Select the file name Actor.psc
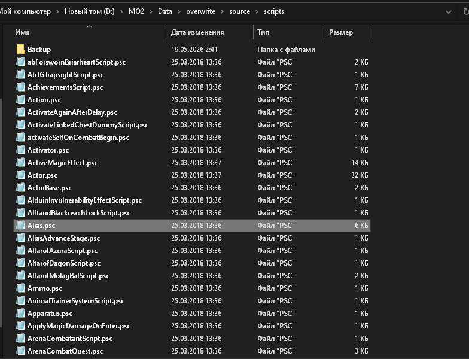This screenshot has height=359, width=469. click(x=42, y=175)
